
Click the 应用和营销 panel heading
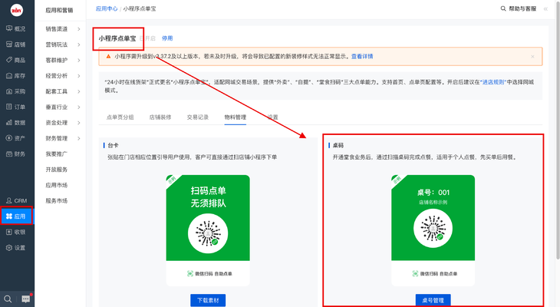[x=59, y=11]
